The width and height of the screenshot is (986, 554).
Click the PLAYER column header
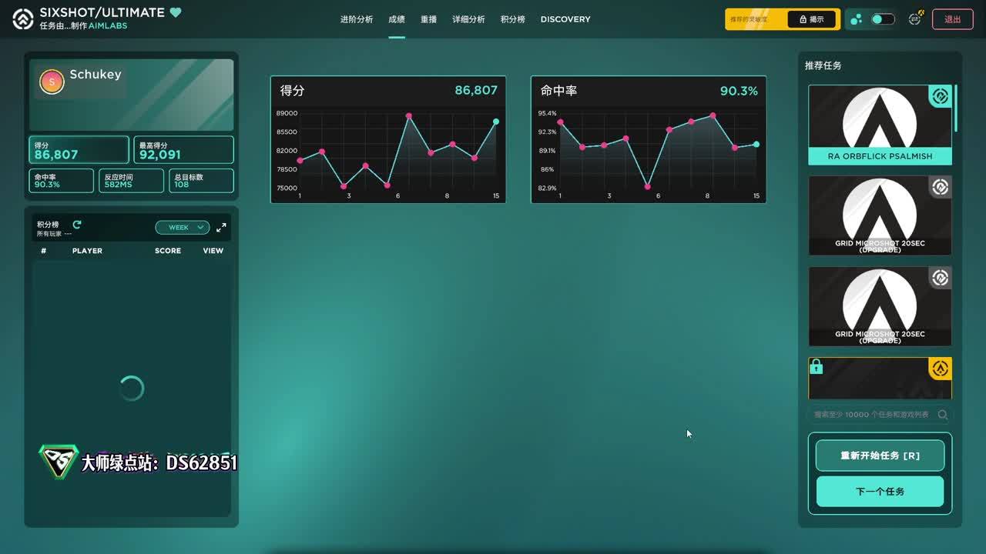click(x=87, y=251)
